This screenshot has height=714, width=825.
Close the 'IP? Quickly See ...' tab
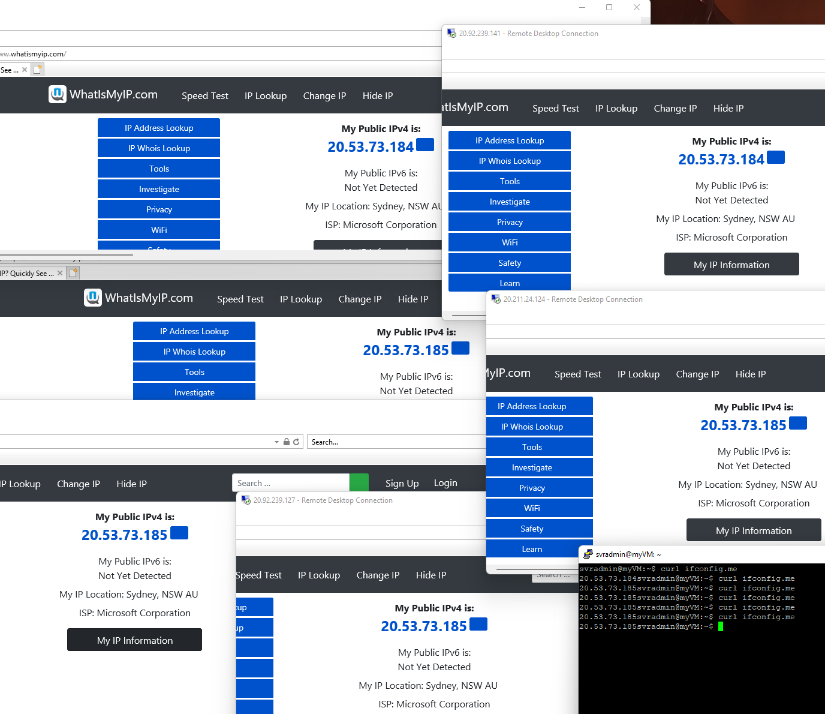click(x=60, y=273)
